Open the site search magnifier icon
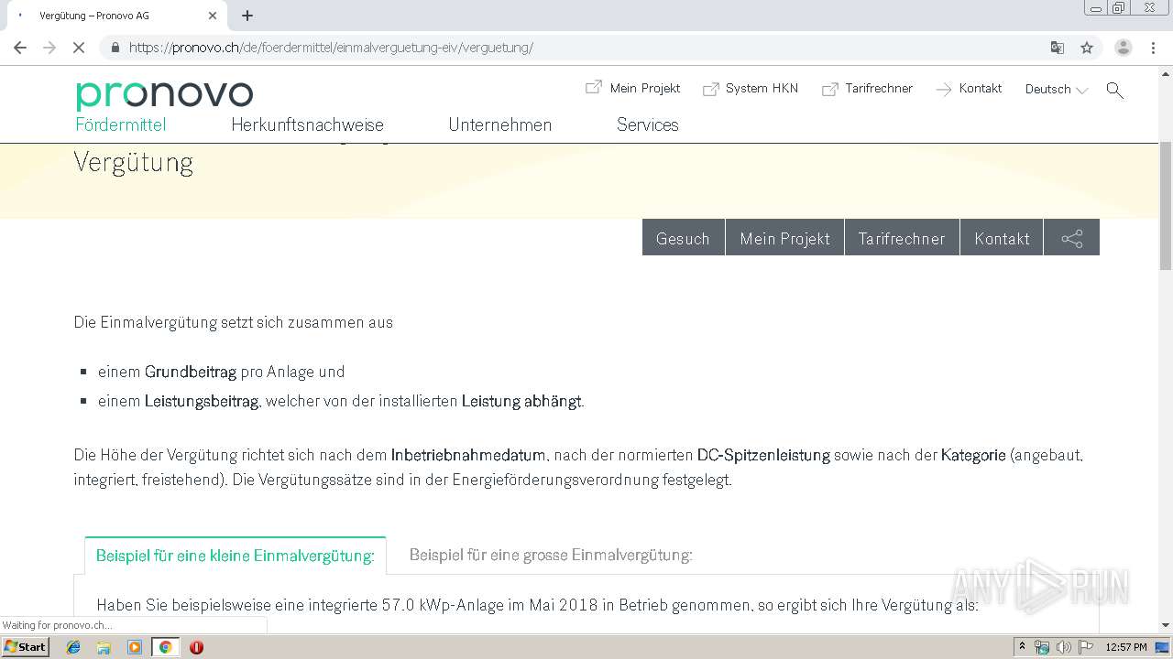 point(1115,90)
